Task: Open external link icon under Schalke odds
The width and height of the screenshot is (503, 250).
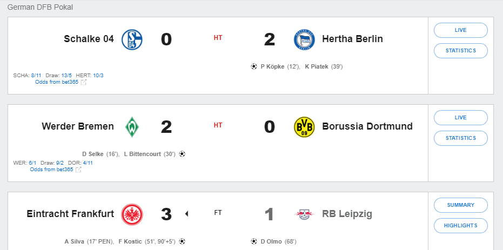Action: click(x=84, y=82)
